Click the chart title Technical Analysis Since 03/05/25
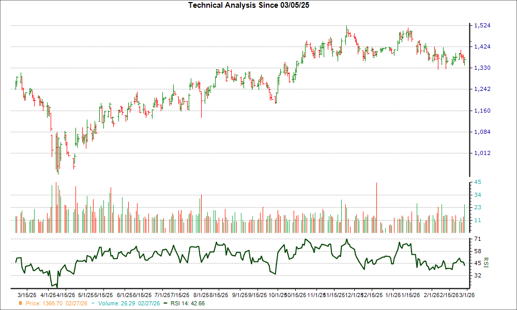517x310 pixels. point(249,5)
